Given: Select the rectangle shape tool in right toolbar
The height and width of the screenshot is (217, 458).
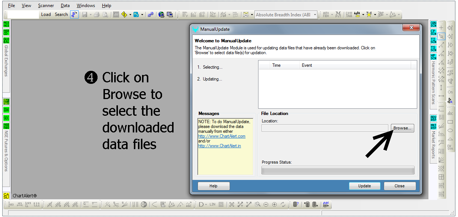Looking at the screenshot, I should (450, 122).
